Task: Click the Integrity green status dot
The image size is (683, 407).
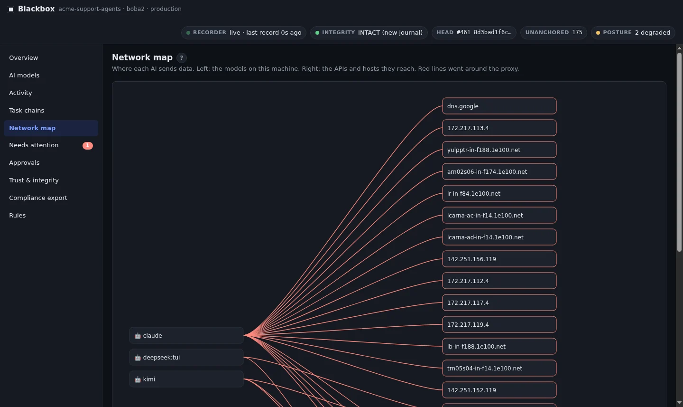Action: tap(317, 33)
